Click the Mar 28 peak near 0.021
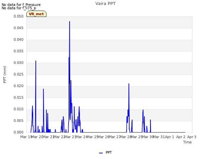The width and height of the screenshot is (212, 159). [129, 84]
